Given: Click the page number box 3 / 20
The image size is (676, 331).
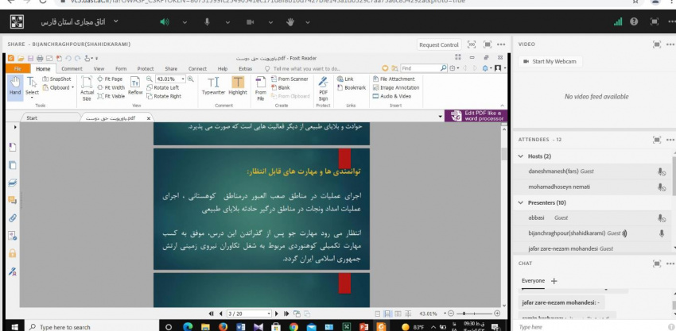Looking at the screenshot, I should (248, 314).
